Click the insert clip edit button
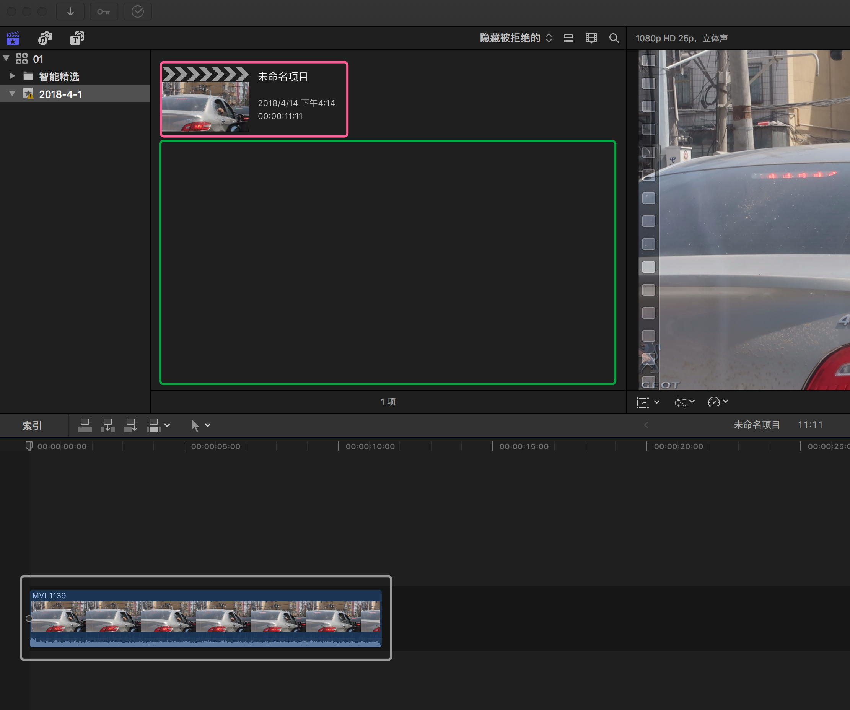850x710 pixels. [x=107, y=425]
